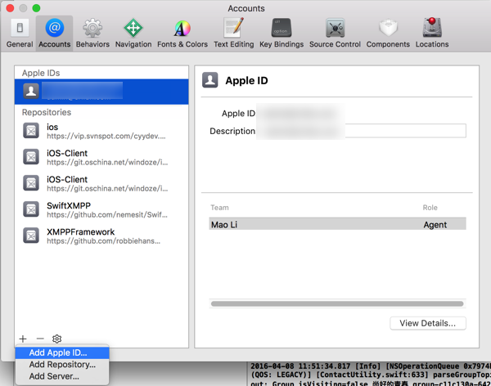491x386 pixels.
Task: Choose Add Apple ID… menu item
Action: (62, 352)
